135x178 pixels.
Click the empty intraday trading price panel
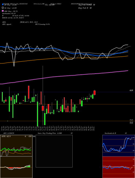54,151
